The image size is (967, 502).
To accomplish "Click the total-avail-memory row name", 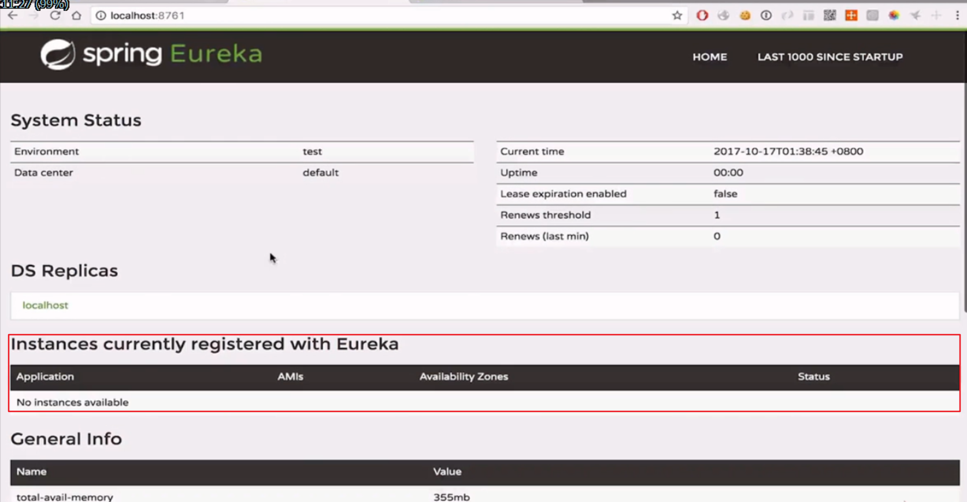I will pos(65,497).
